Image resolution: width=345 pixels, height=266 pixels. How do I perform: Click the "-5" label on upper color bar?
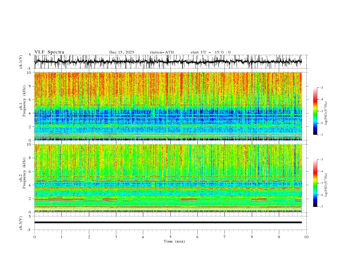click(321, 111)
